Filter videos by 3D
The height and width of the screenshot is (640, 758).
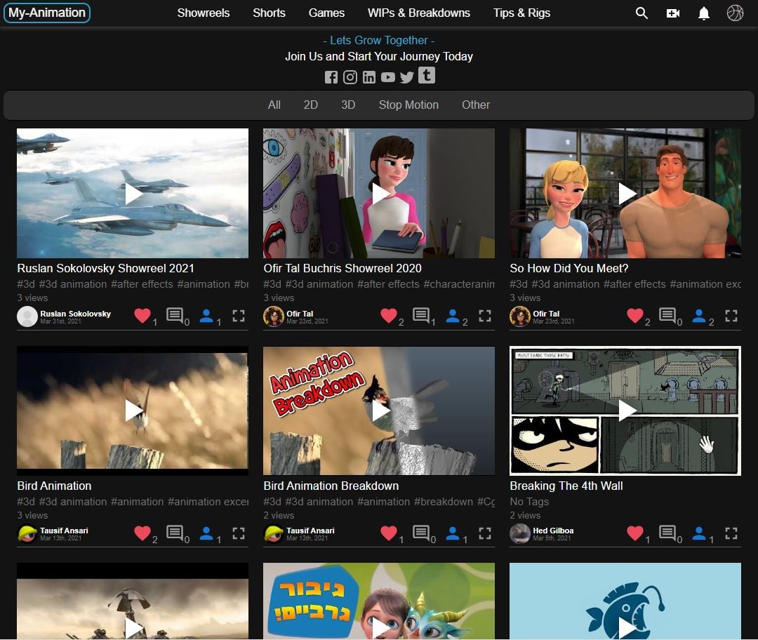tap(349, 105)
